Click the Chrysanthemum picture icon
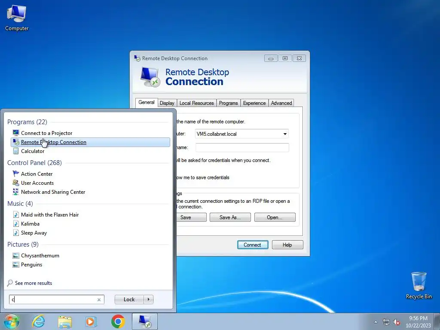 (x=16, y=255)
